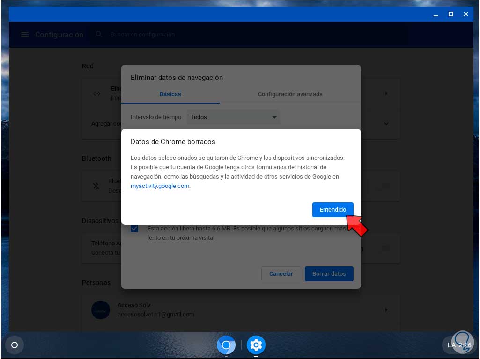Click the Personas section heading
The width and height of the screenshot is (480, 359).
pyautogui.click(x=96, y=283)
